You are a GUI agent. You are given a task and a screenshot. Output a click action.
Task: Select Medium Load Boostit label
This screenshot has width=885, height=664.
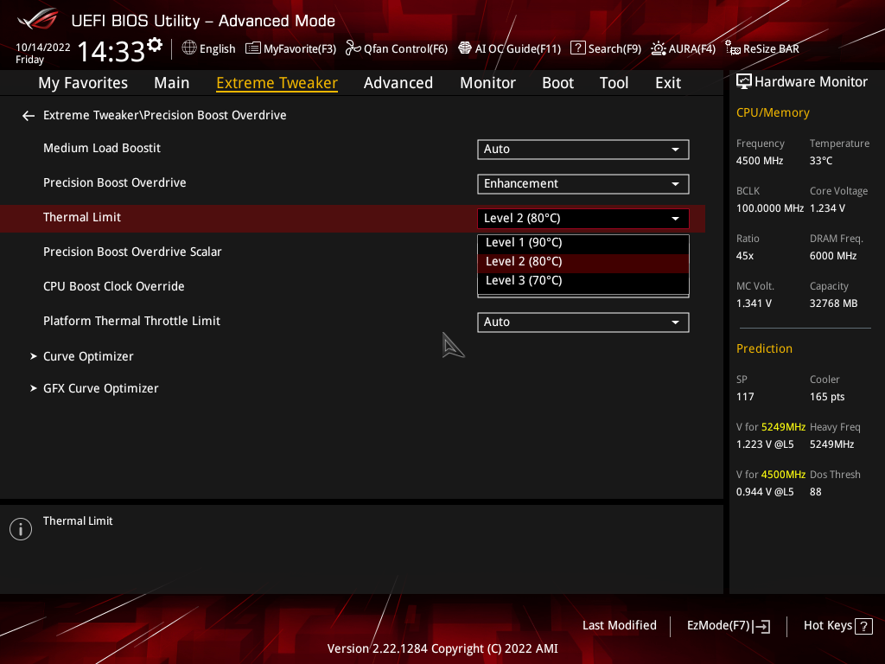(102, 148)
